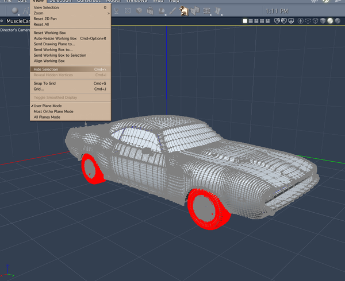Screen dimensions: 345x281
Task: Switch to one-large-plus-small panes layout
Action: coord(267,21)
